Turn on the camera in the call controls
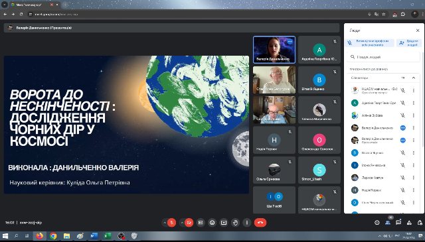 click(189, 223)
